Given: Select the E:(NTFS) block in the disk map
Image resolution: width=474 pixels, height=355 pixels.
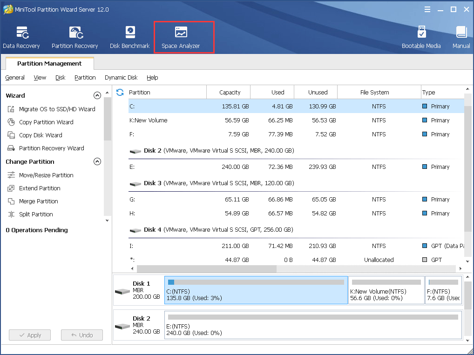Looking at the screenshot, I should tap(313, 325).
